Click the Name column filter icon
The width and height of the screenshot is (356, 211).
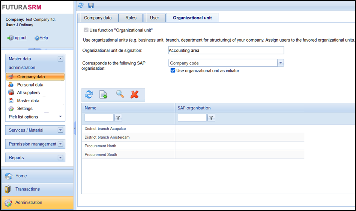point(118,118)
